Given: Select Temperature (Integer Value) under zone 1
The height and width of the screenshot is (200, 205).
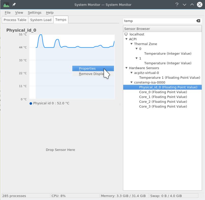Looking at the screenshot, I should tap(168, 63).
